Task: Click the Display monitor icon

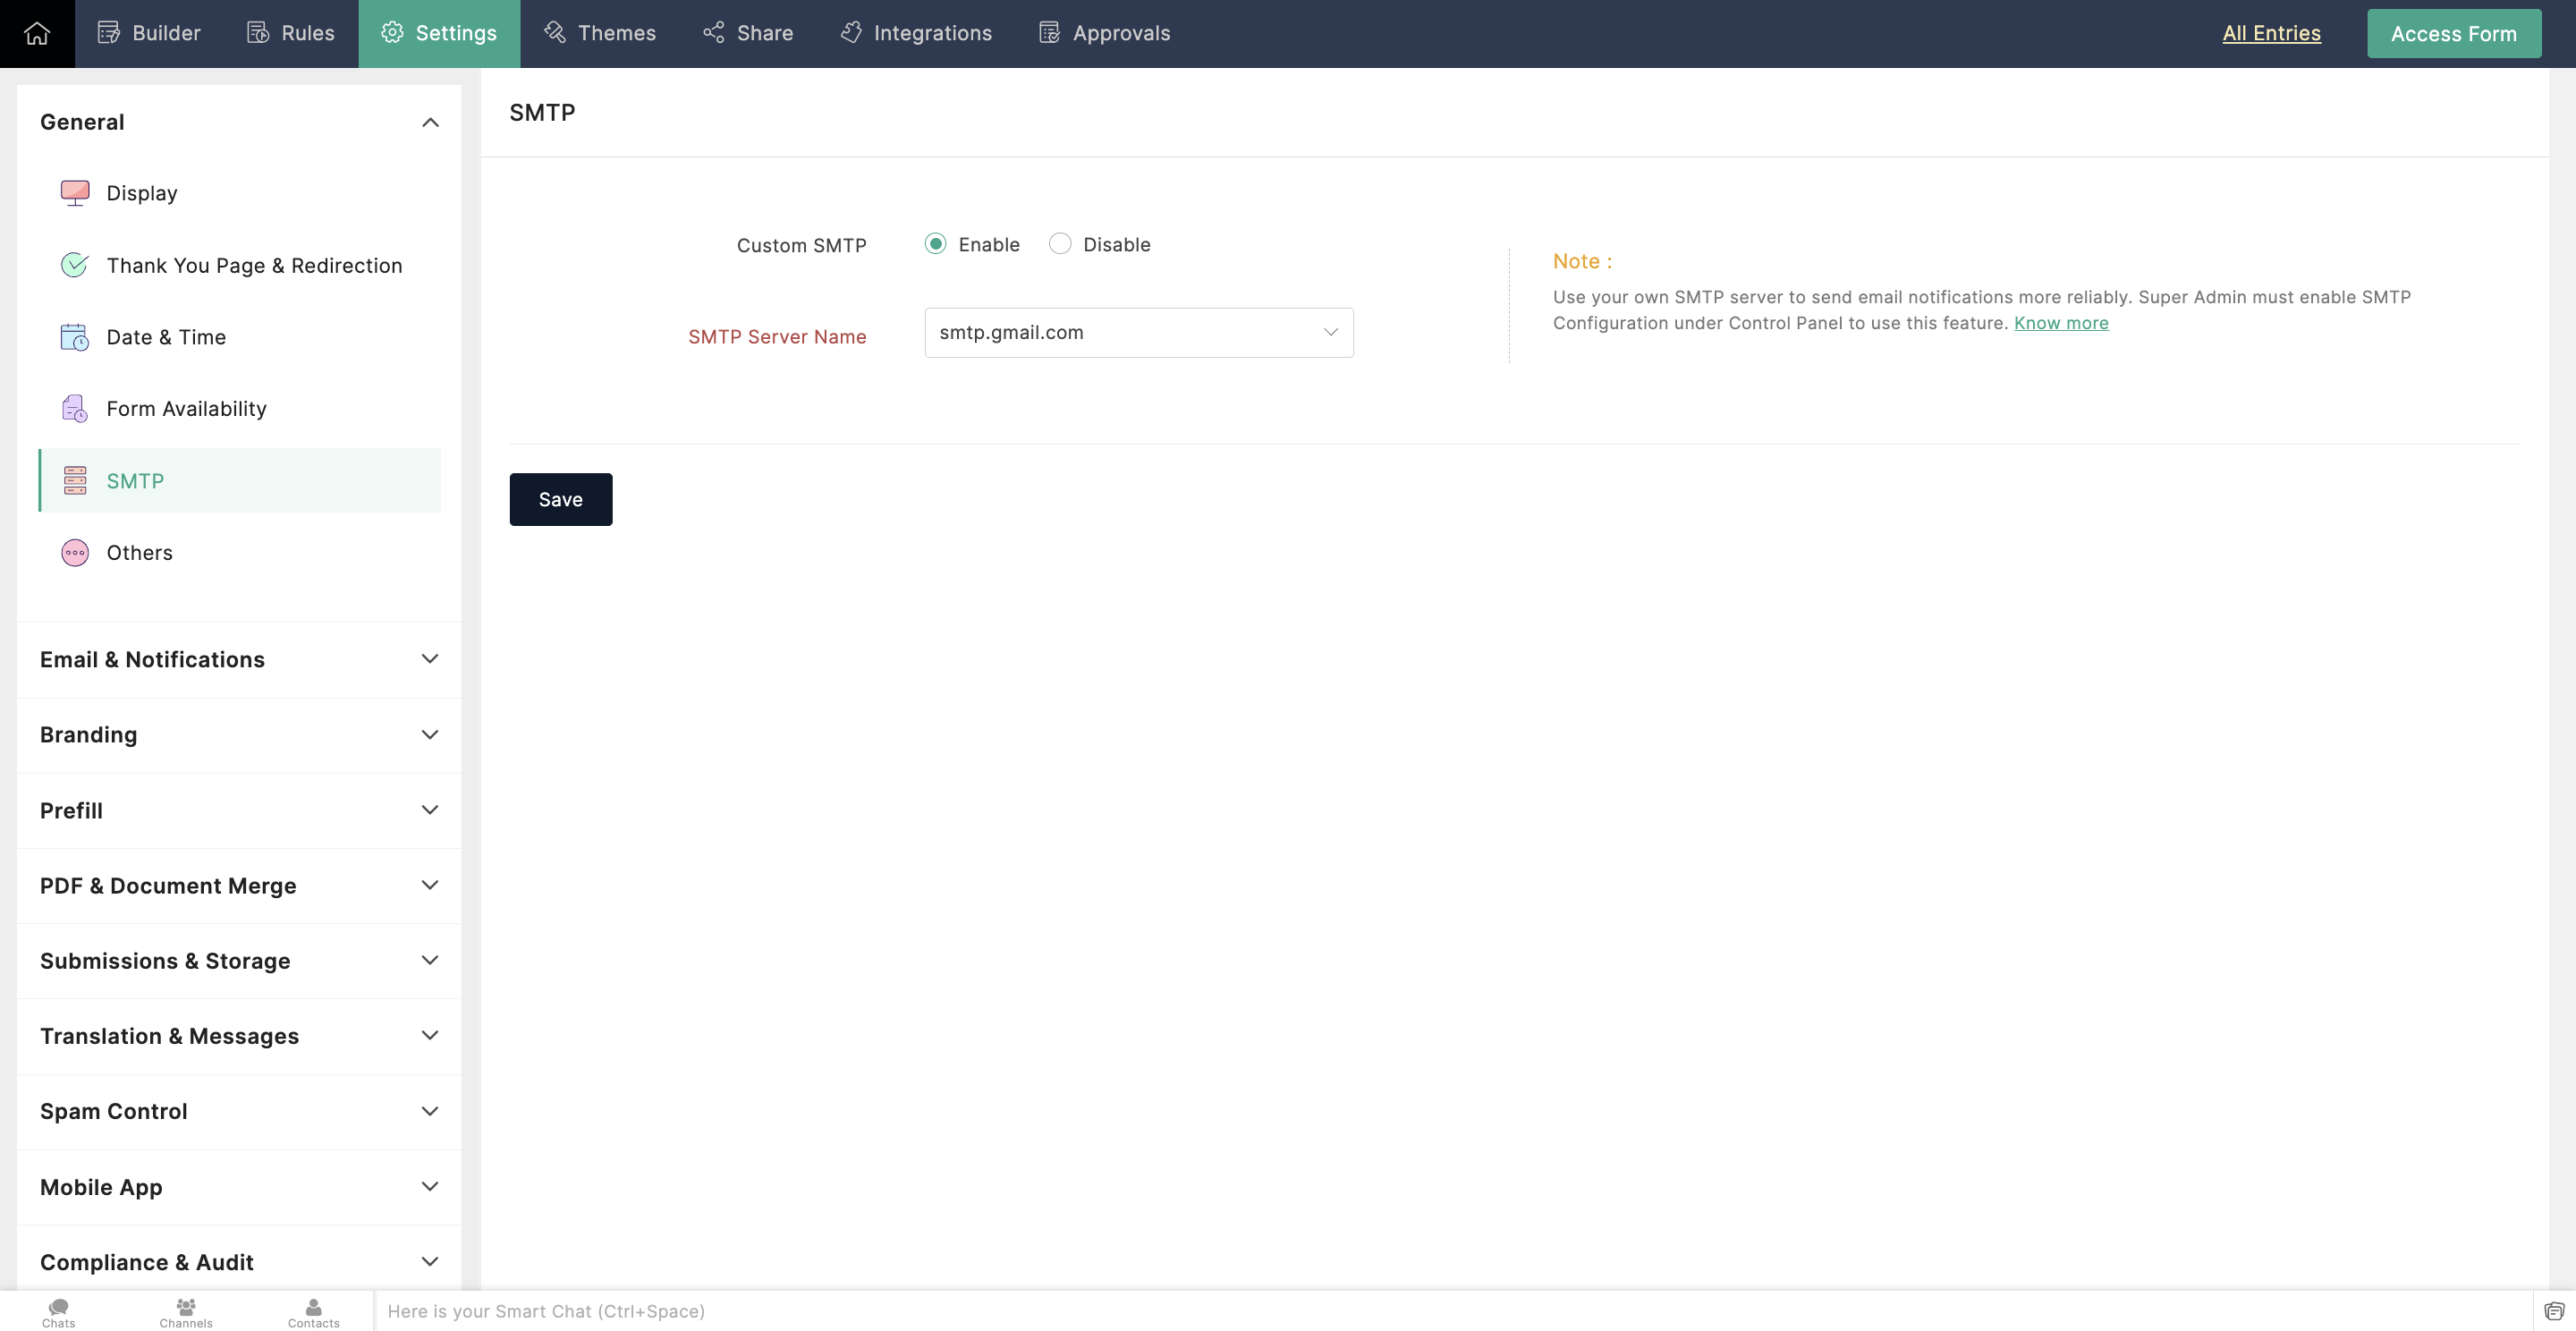Action: pos(75,193)
